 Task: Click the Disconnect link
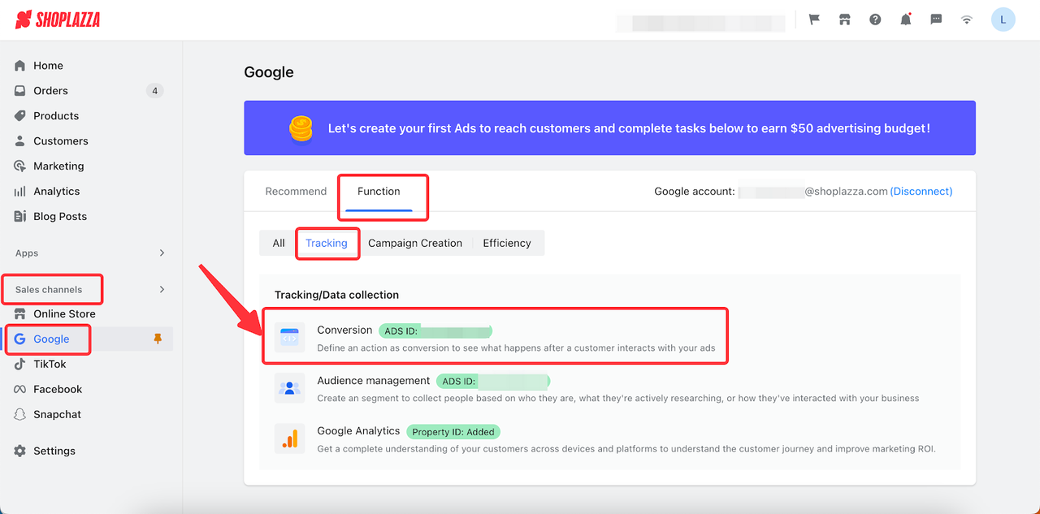click(921, 192)
